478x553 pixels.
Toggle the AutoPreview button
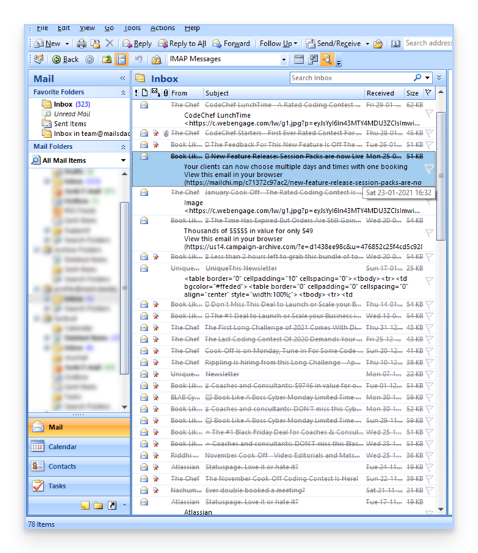[327, 60]
